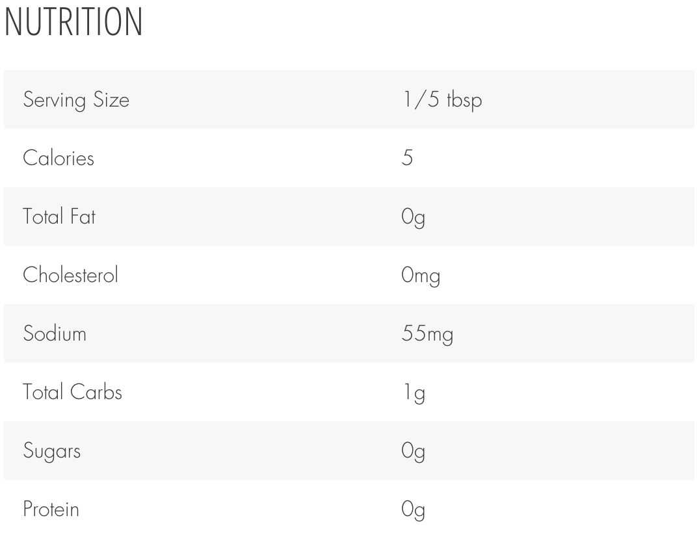Select the Cholesterol label
This screenshot has height=546, width=697.
tap(70, 275)
